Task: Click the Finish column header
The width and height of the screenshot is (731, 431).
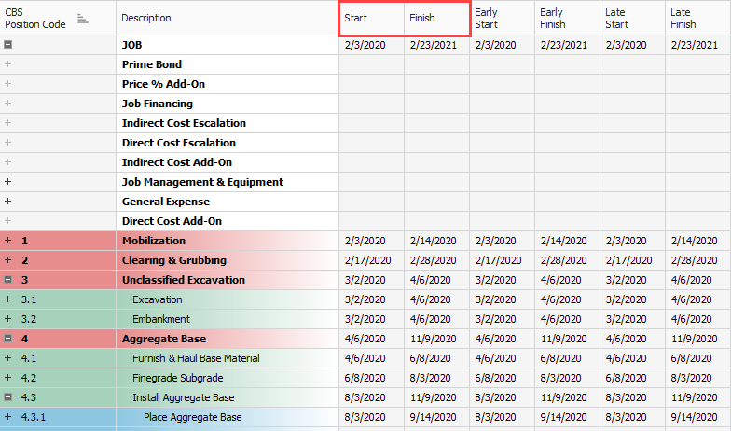Action: (x=435, y=19)
